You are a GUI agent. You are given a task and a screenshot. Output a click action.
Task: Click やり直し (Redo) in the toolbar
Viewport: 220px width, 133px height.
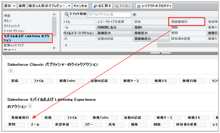point(123,6)
